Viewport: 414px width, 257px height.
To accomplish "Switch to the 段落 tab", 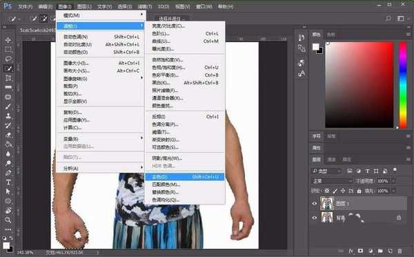I will (x=331, y=136).
